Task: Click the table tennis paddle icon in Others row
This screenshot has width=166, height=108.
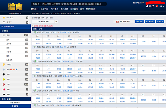Action: [14, 69]
